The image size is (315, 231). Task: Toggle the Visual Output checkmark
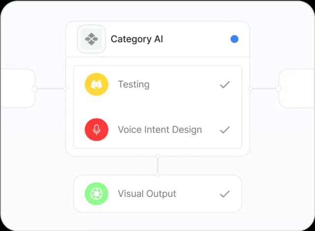225,194
